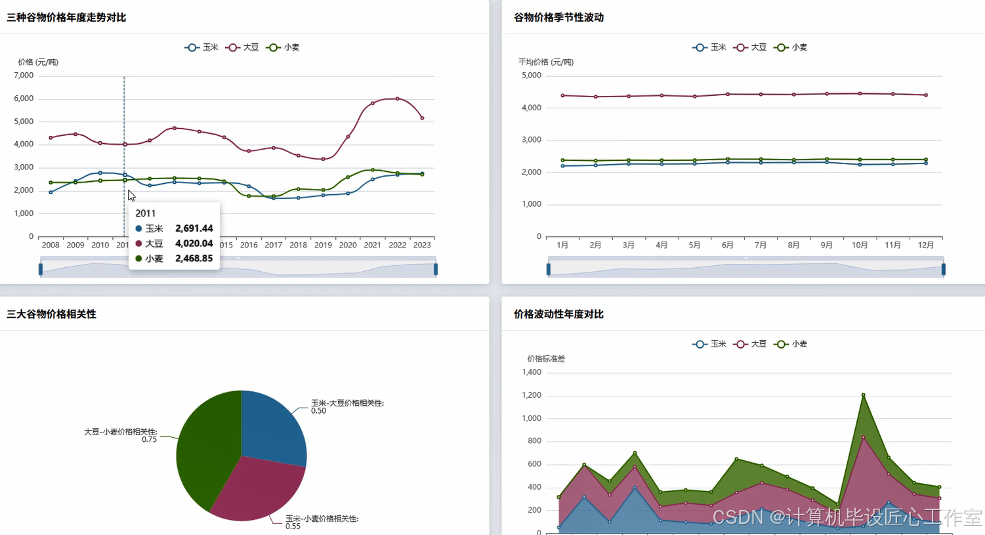Screen dimensions: 985x535
Task: Click 玉米 value 2,691.44 in tooltip
Action: coord(194,228)
